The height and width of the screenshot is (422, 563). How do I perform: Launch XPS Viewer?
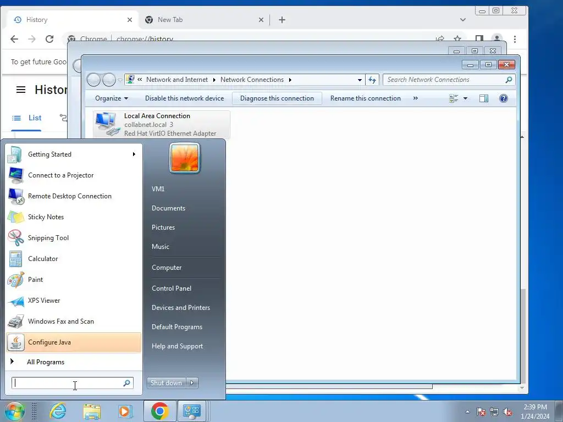click(x=73, y=301)
